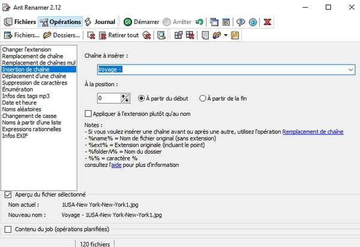Select Remplacement de chaînes multiples operation
The height and width of the screenshot is (247, 360).
[39, 63]
